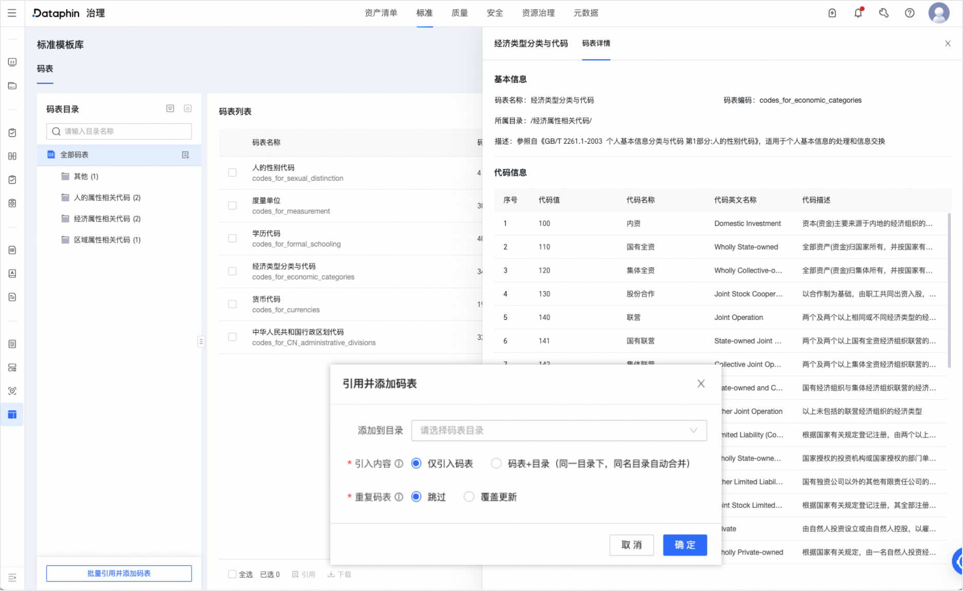Image resolution: width=963 pixels, height=591 pixels.
Task: Check the checkbox for 人的性别代码
Action: 232,173
